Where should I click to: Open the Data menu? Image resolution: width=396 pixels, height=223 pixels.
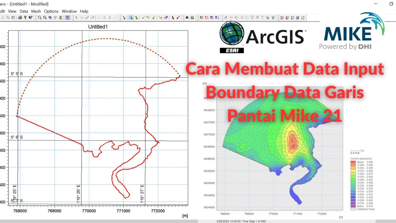[x=24, y=11]
